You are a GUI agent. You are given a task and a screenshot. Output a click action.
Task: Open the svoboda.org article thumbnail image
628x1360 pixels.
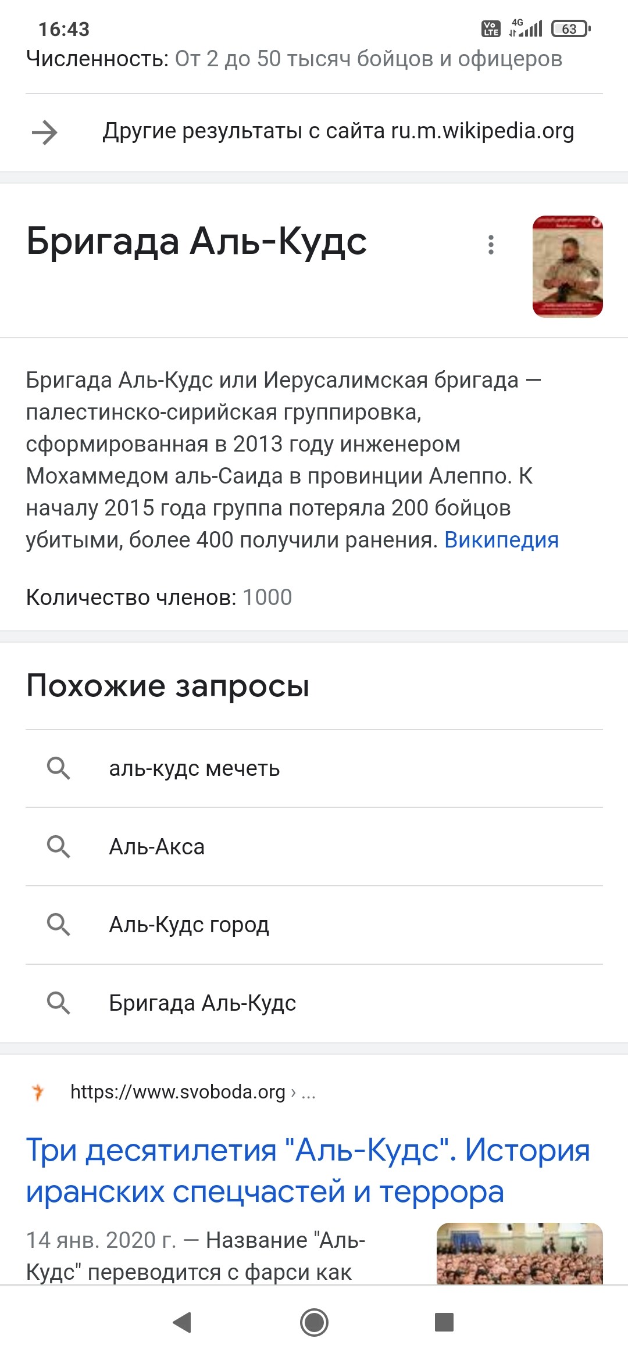click(x=520, y=1254)
